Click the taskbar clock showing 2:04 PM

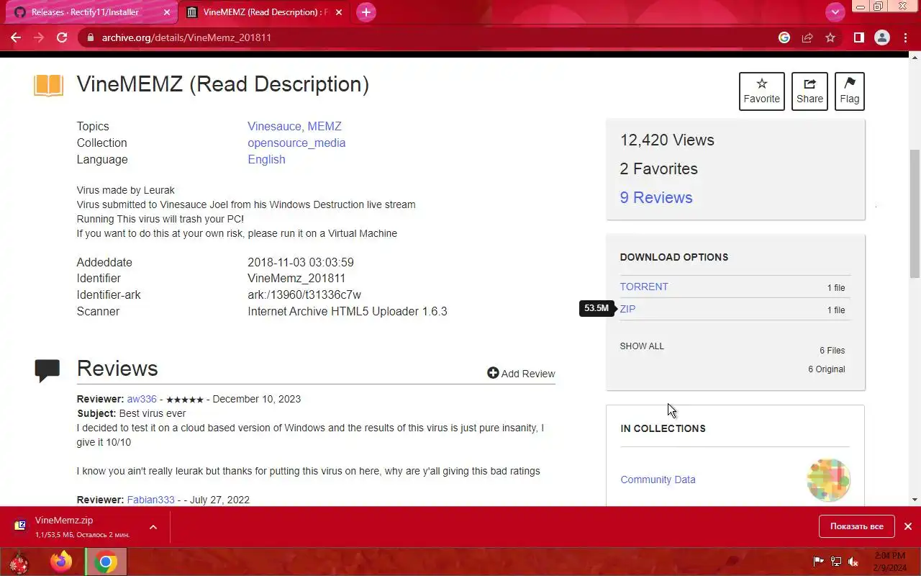click(889, 562)
